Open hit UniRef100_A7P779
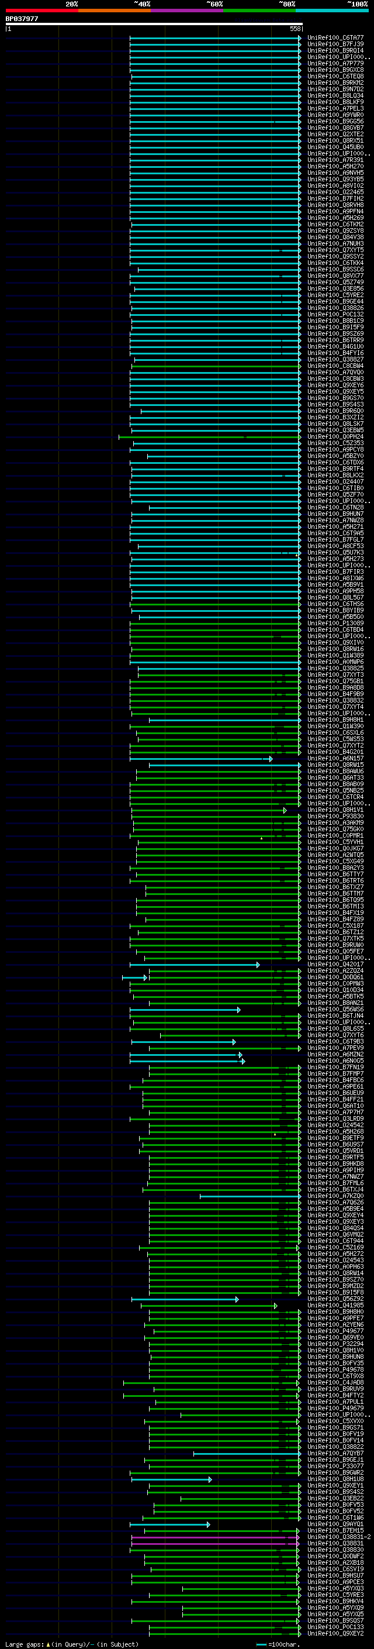 335,63
